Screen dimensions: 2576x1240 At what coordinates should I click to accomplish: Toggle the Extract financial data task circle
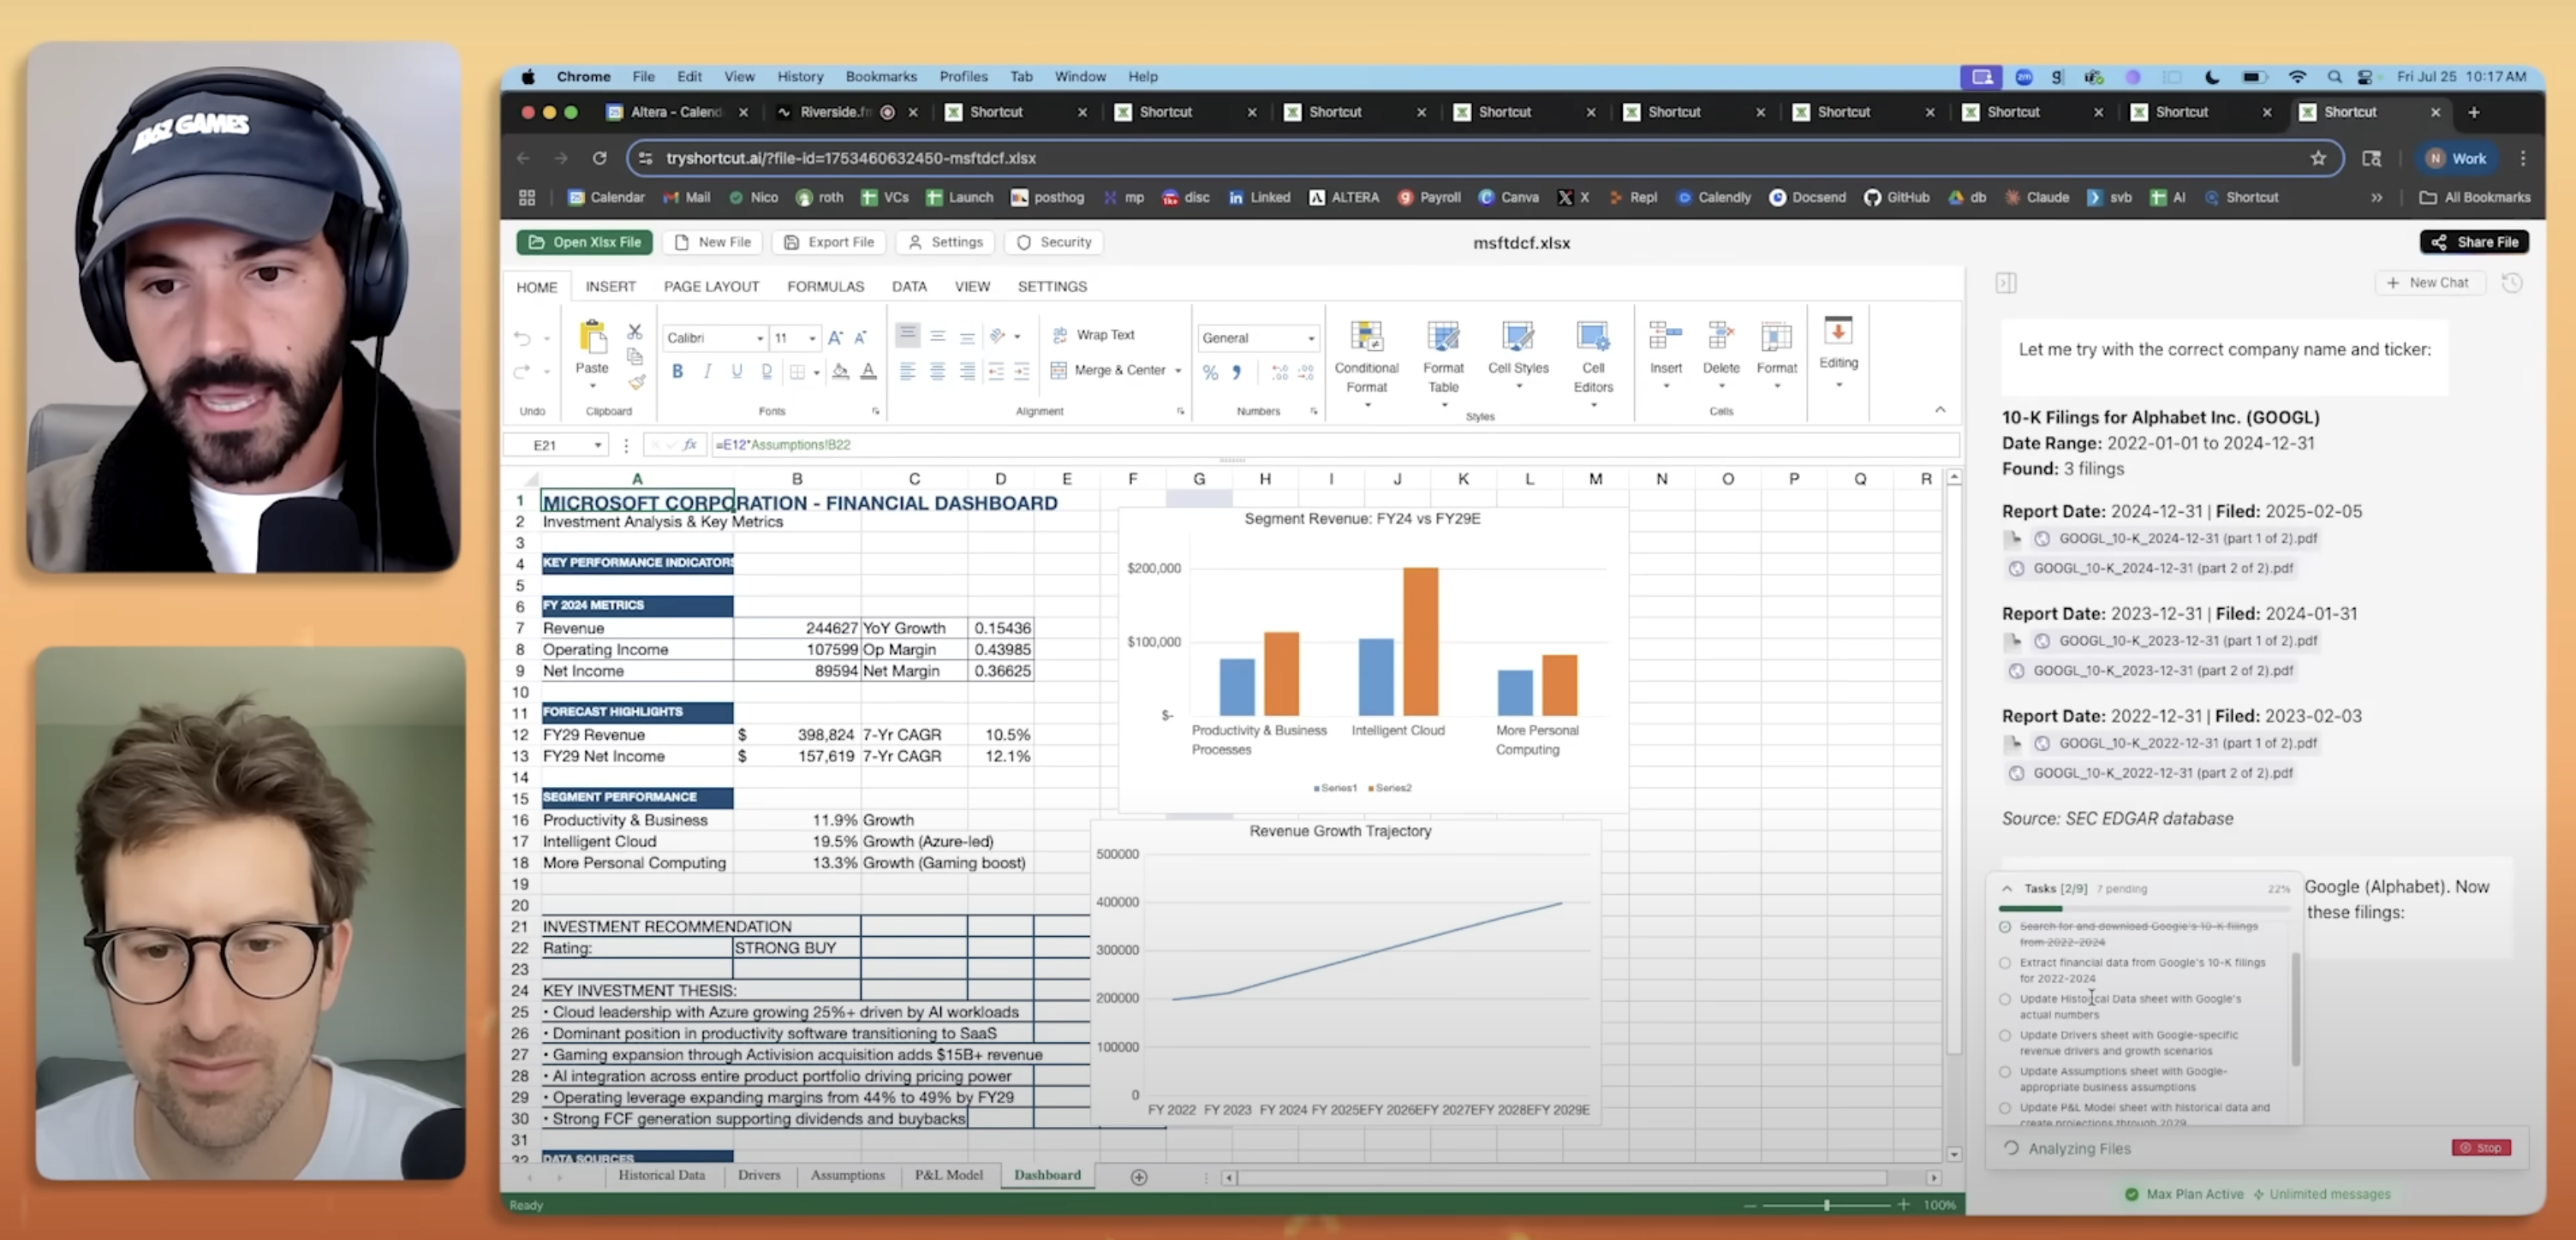[x=2005, y=963]
